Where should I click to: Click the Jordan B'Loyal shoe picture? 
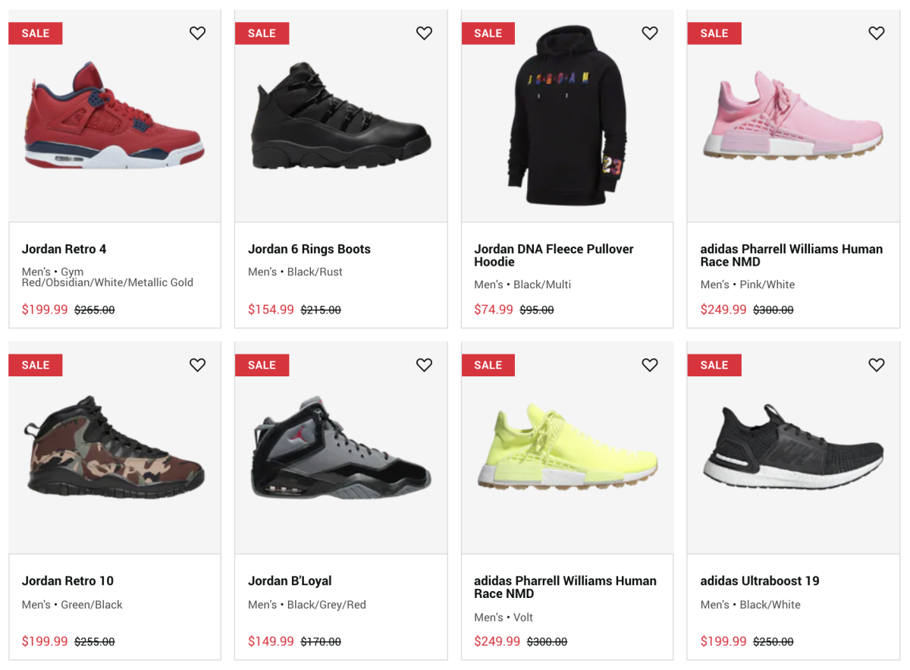341,448
